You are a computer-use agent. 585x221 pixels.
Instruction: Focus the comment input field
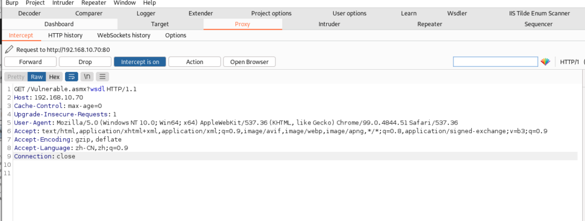495,62
